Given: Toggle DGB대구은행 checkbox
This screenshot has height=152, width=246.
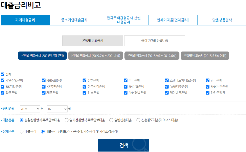Looking at the screenshot, I should point(167,87).
